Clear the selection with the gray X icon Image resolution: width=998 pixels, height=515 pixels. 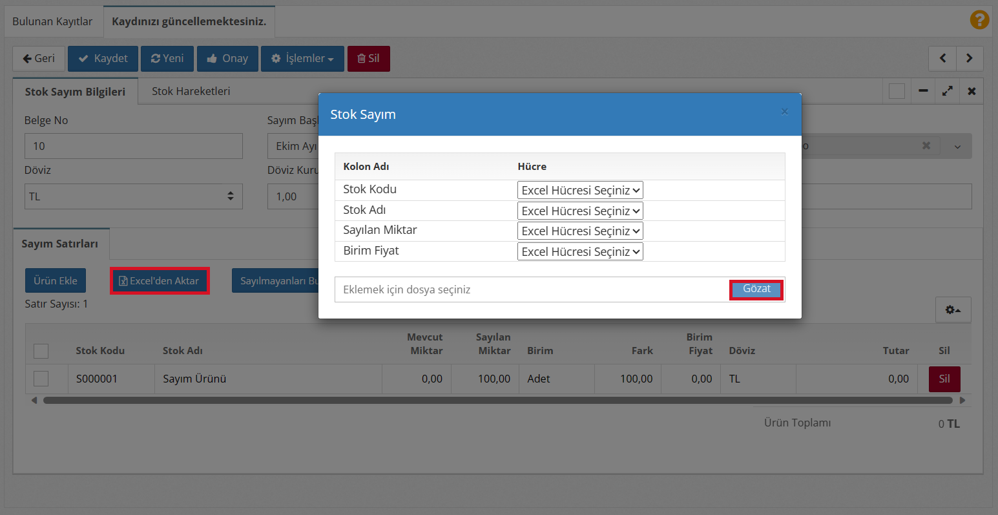926,146
